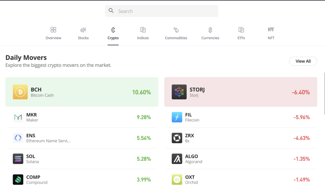325x191 pixels.
Task: Open the BCH 10.60% mover card
Action: pyautogui.click(x=82, y=92)
